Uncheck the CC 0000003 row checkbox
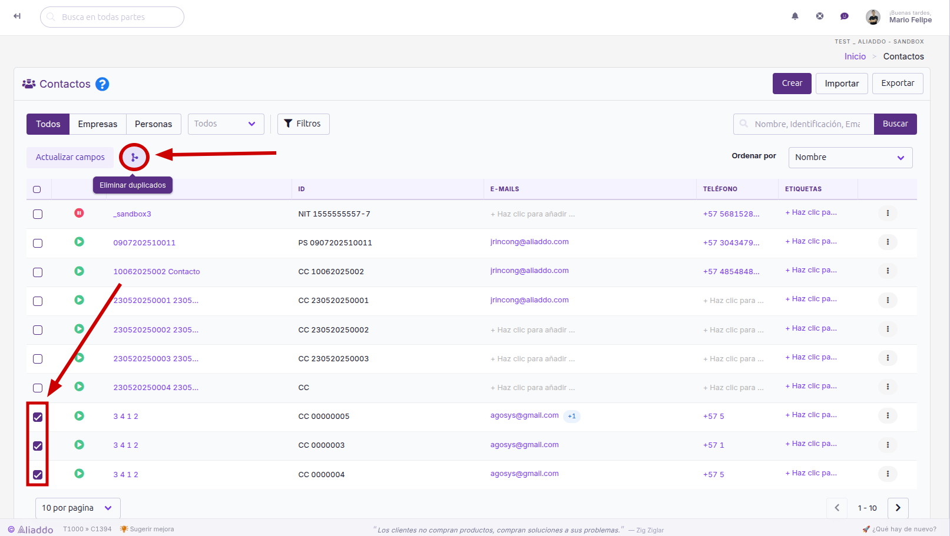 pyautogui.click(x=38, y=446)
